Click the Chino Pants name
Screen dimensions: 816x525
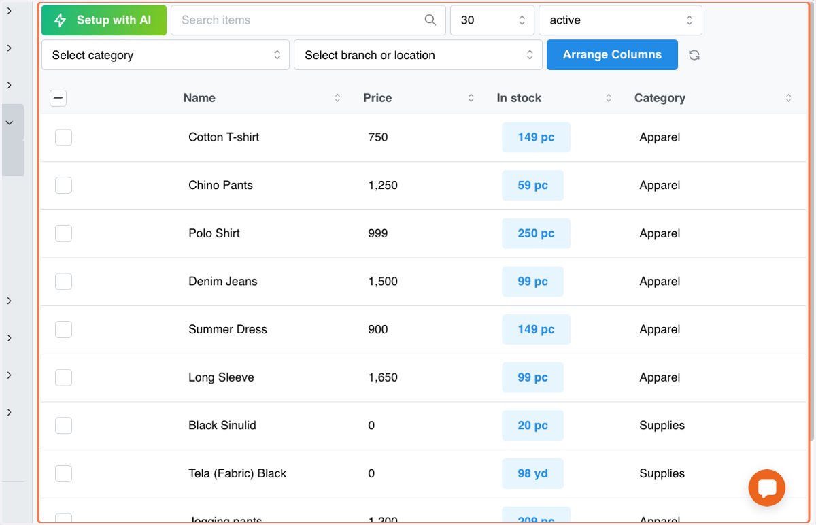click(x=220, y=185)
